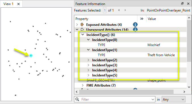Click the double-chevron column expand icon
The width and height of the screenshot is (192, 104).
142,19
